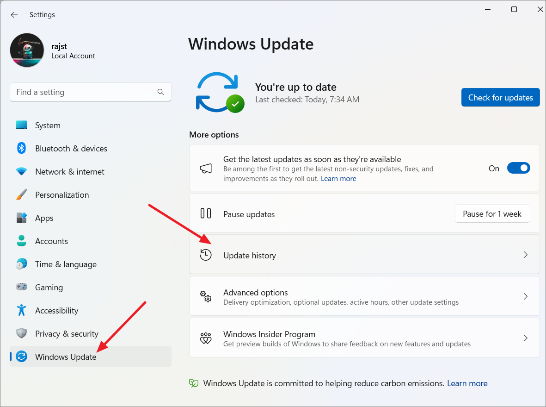Open the rajst profile avatar
Screen dimensions: 546x407
tap(27, 50)
